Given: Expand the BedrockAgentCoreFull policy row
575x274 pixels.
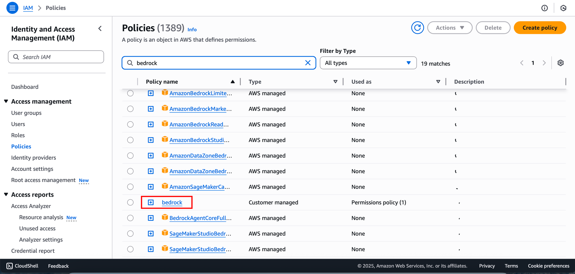Looking at the screenshot, I should 151,218.
